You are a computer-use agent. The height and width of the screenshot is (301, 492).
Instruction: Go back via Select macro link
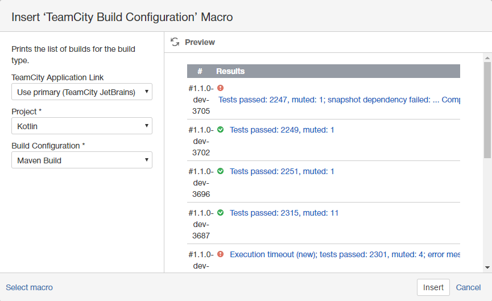pyautogui.click(x=29, y=287)
